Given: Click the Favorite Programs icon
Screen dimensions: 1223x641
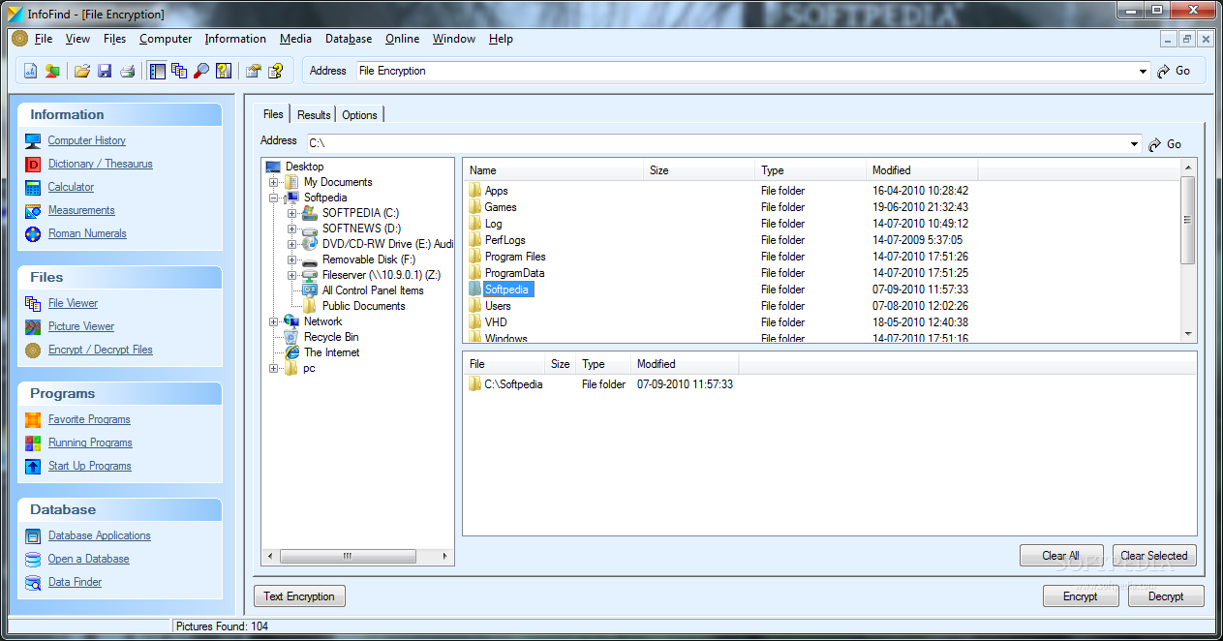Looking at the screenshot, I should 33,419.
